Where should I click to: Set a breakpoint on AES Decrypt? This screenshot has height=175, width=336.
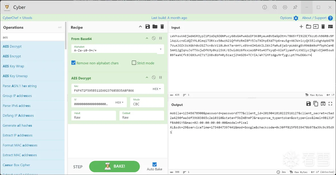click(x=161, y=78)
